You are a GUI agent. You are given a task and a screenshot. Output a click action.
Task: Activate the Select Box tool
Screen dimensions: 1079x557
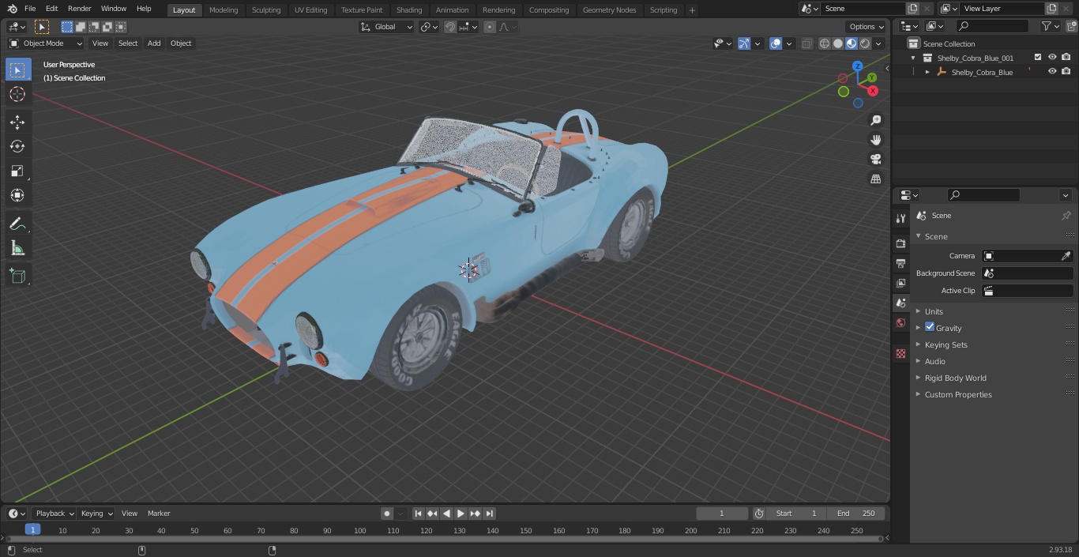click(17, 70)
